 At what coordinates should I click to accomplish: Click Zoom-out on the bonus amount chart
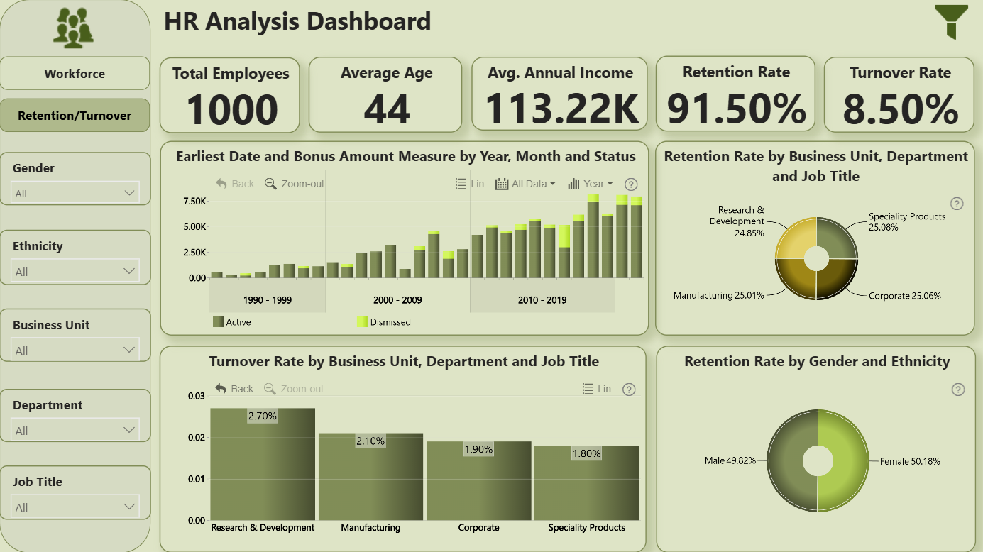click(295, 184)
